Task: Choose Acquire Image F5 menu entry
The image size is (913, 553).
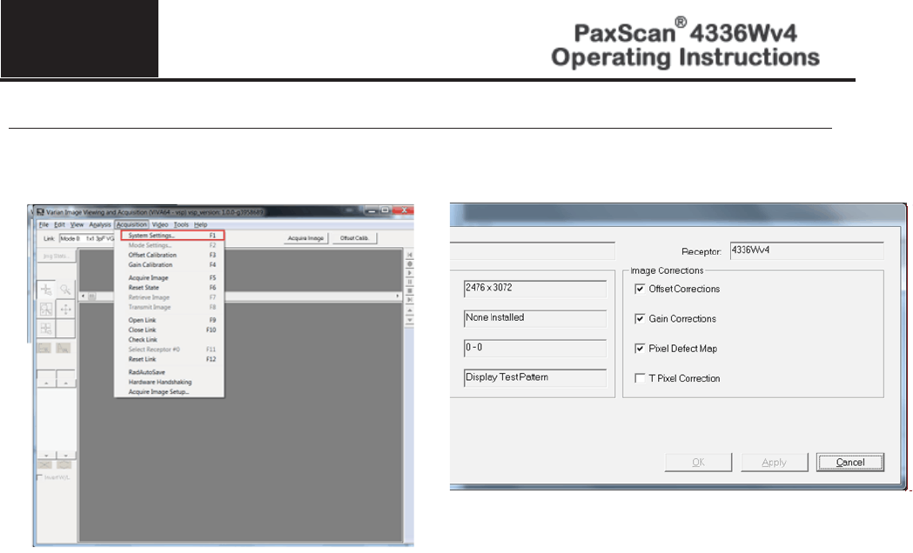Action: (x=170, y=278)
